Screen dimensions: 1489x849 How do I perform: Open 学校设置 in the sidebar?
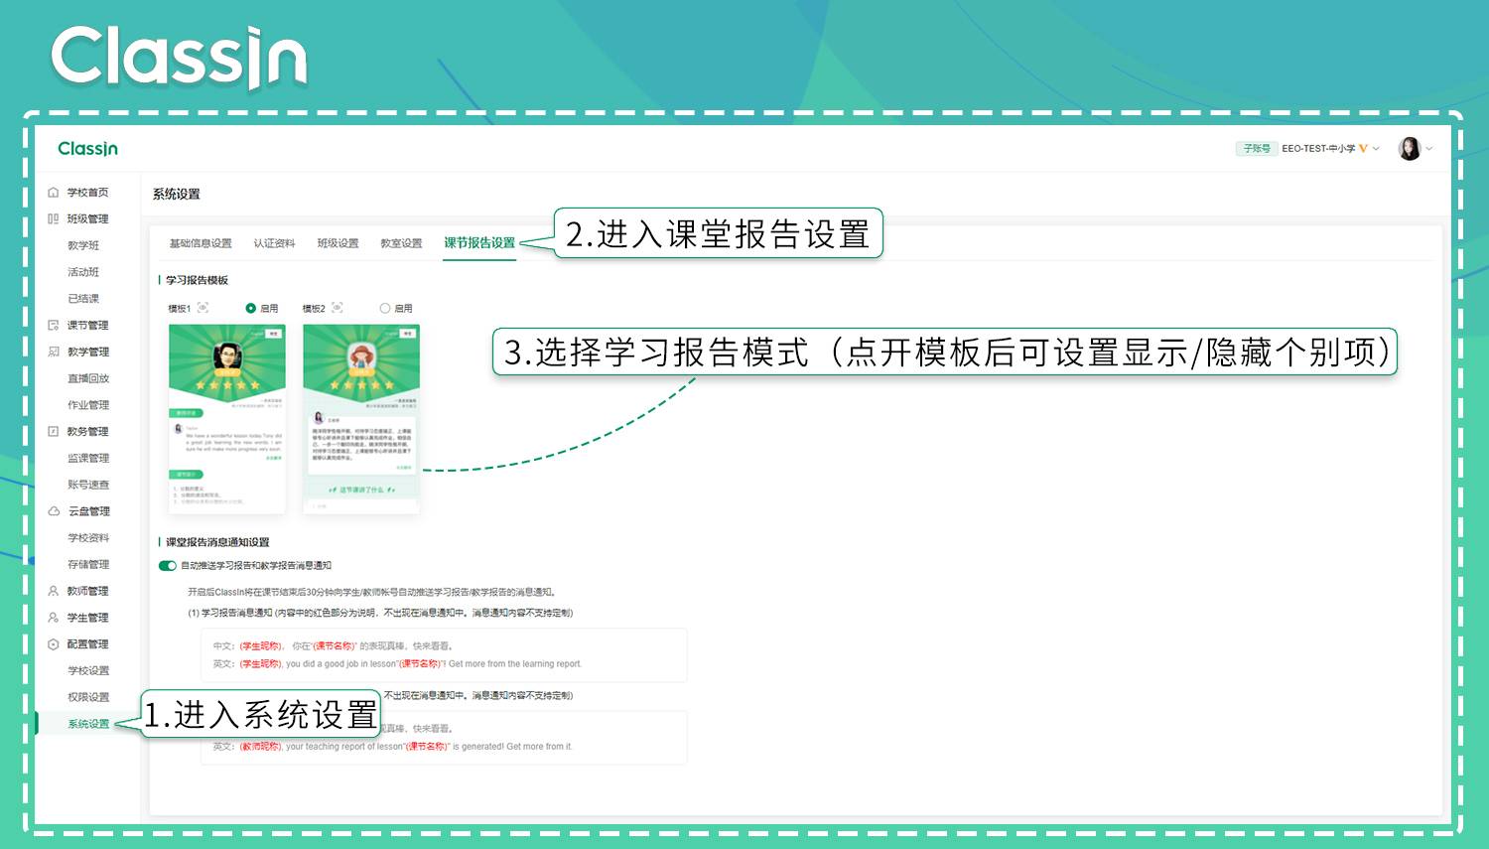(88, 670)
